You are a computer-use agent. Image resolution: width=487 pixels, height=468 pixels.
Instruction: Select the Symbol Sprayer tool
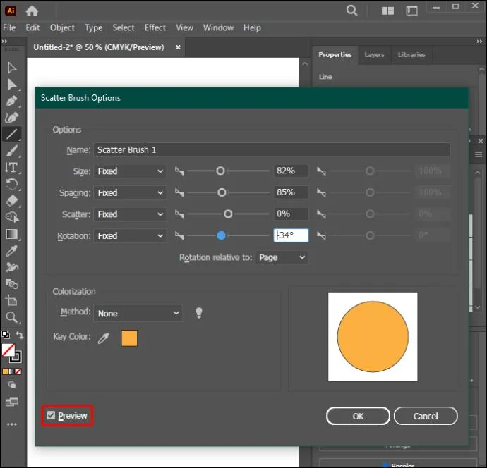tap(12, 267)
